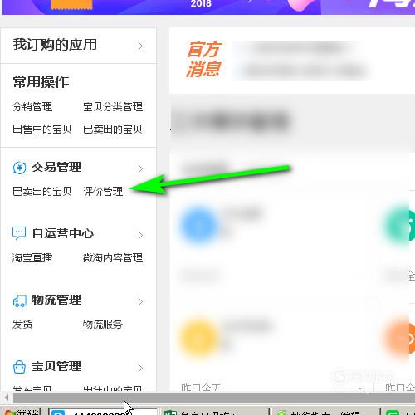Expand 我订购的应用 chevron arrow
The width and height of the screenshot is (415, 415).
pos(140,46)
